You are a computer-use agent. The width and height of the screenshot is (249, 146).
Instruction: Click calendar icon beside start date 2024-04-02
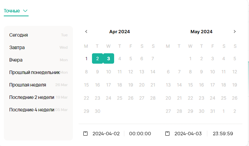click(85, 134)
